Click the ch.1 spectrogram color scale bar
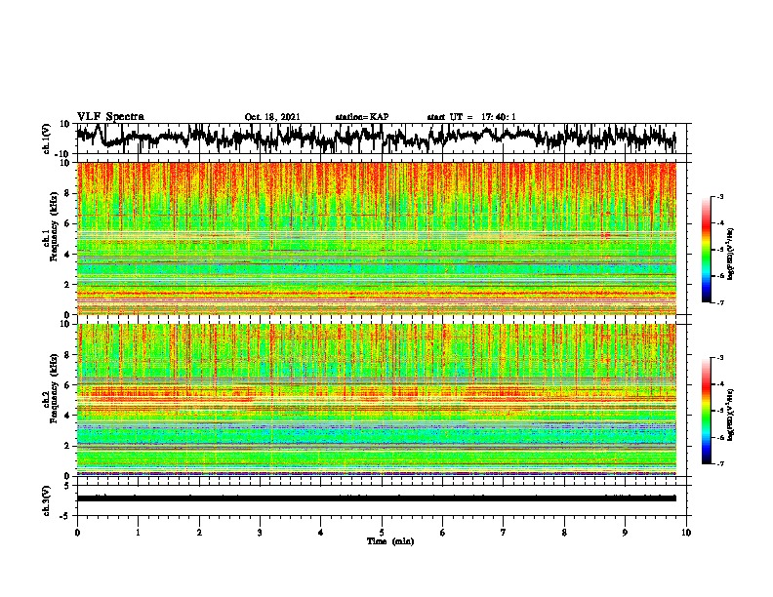Viewport: 773px width, 597px height. pos(707,250)
